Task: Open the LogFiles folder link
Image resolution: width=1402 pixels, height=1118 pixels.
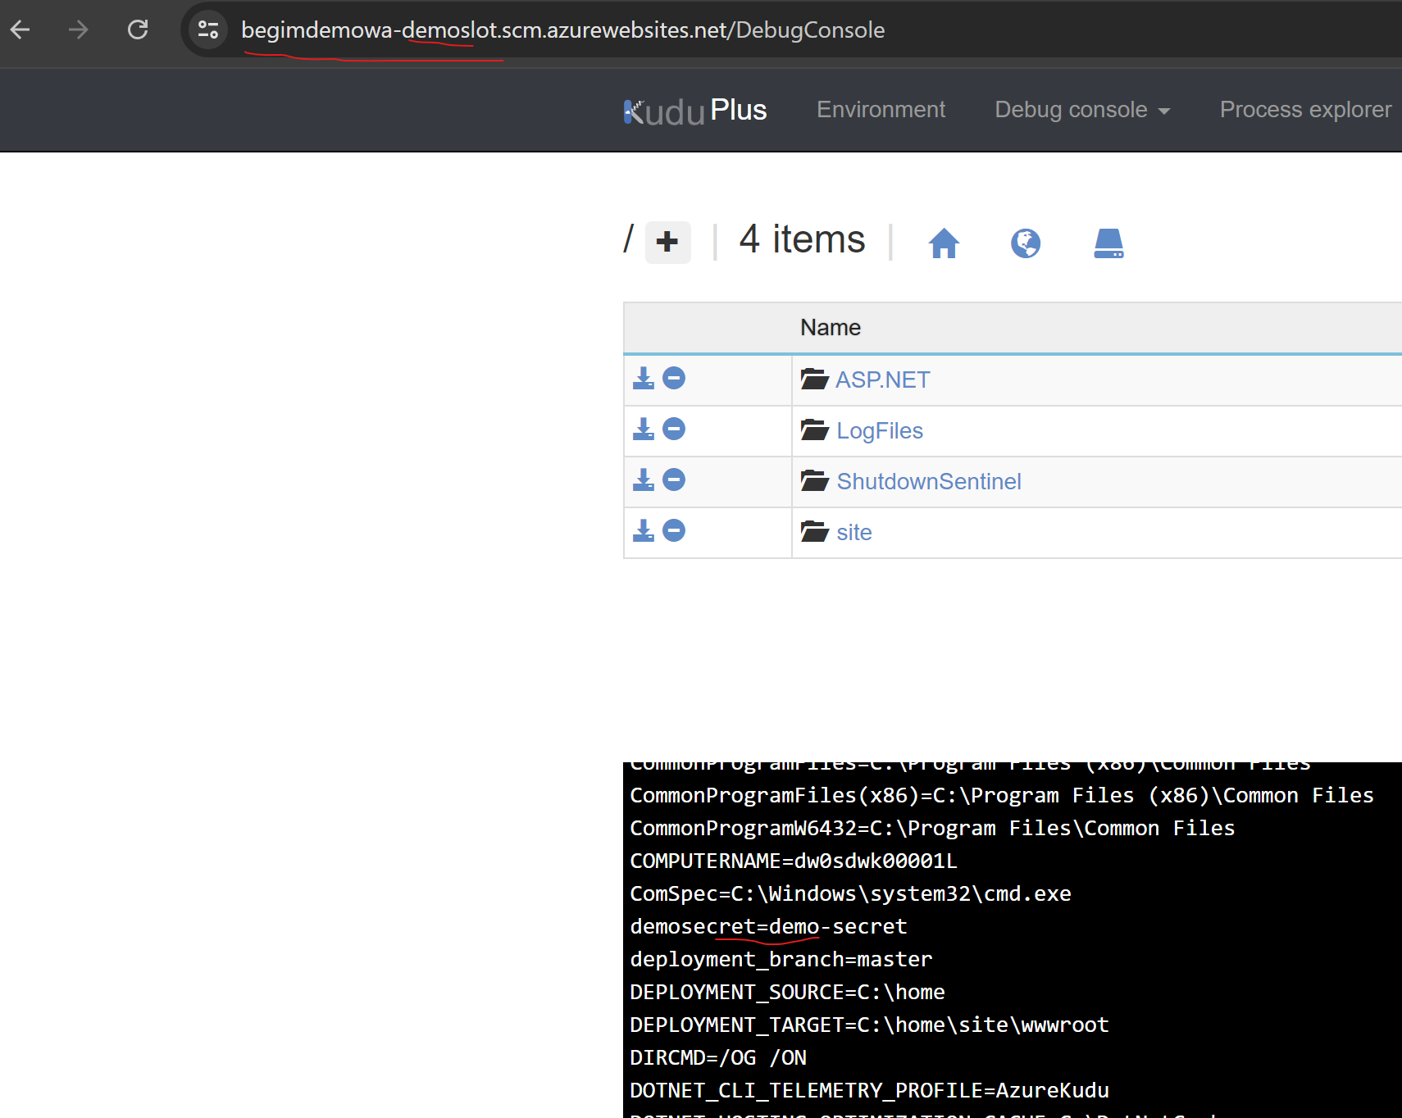Action: [880, 431]
